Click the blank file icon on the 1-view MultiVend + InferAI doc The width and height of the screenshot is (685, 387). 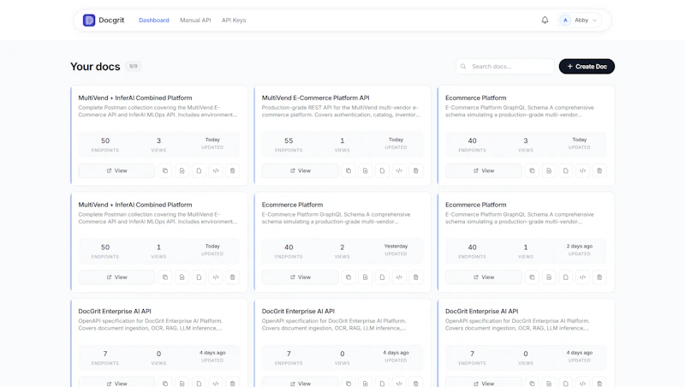click(x=199, y=277)
